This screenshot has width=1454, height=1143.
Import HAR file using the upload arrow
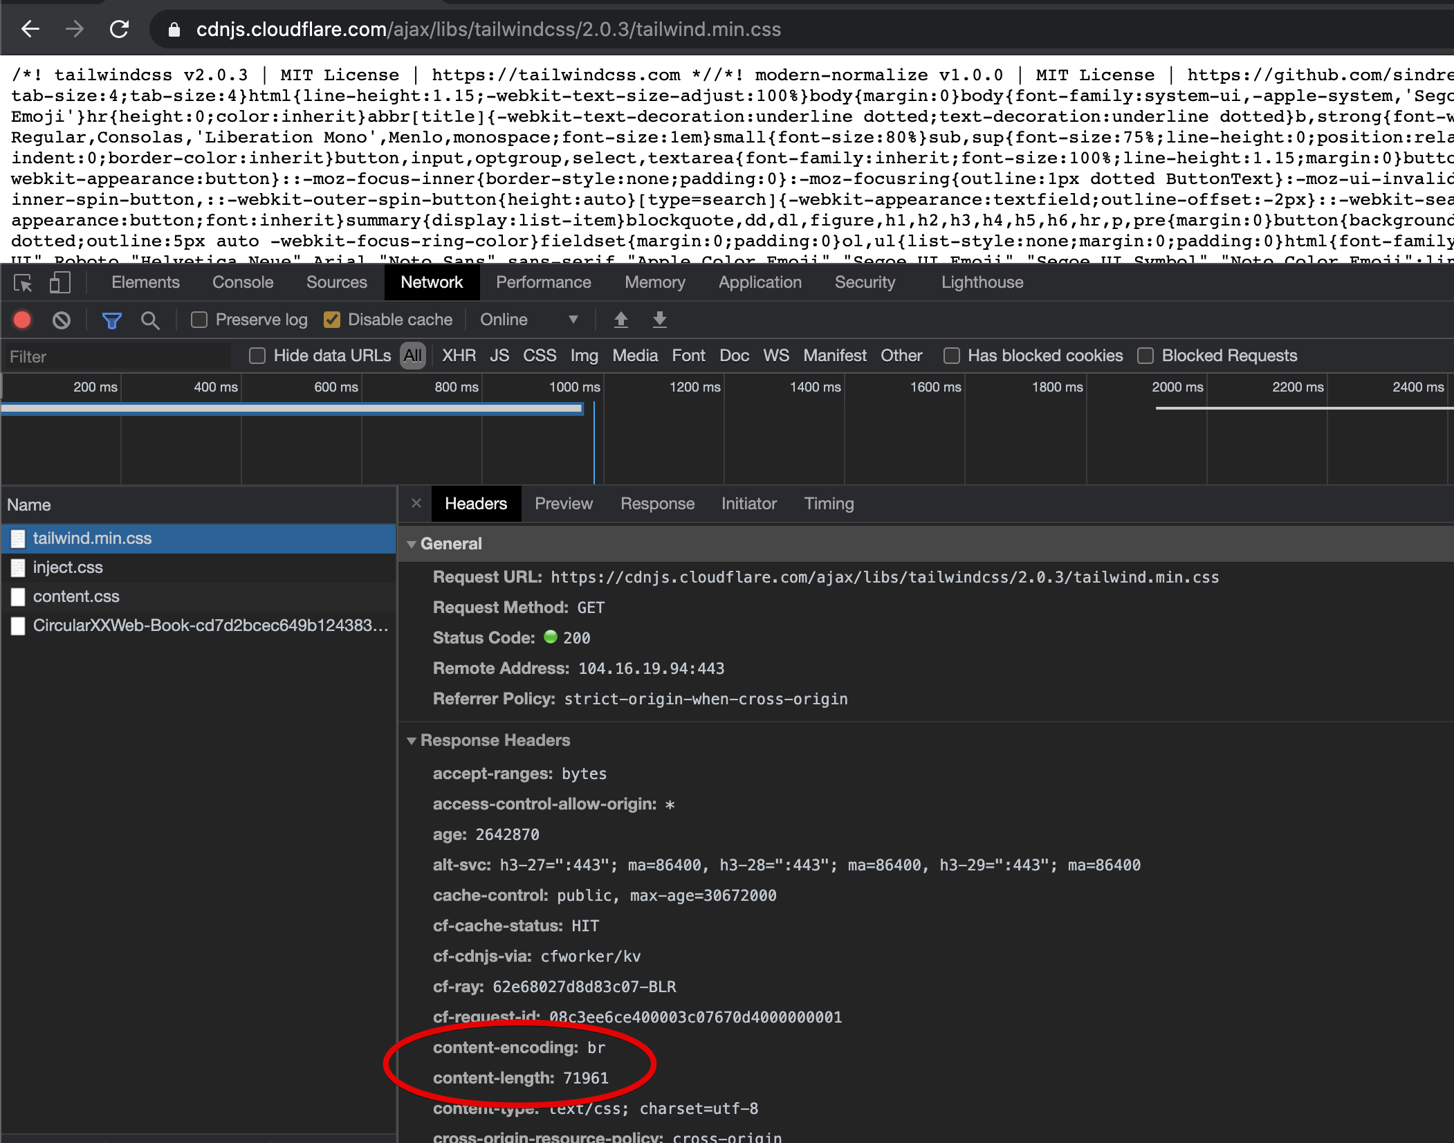point(620,320)
